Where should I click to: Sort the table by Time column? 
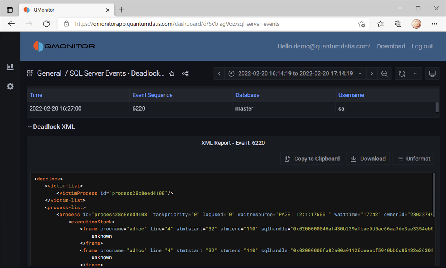click(x=36, y=95)
